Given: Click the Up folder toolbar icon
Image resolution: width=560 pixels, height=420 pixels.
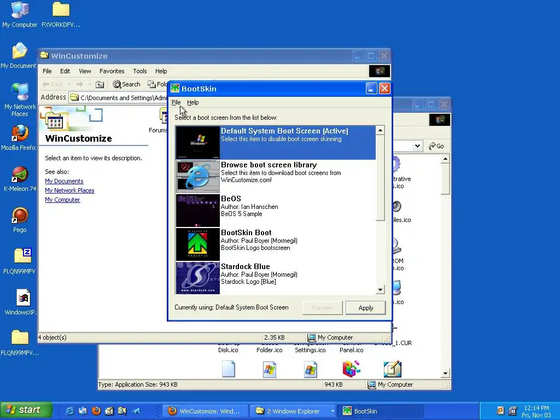Looking at the screenshot, I should click(100, 84).
